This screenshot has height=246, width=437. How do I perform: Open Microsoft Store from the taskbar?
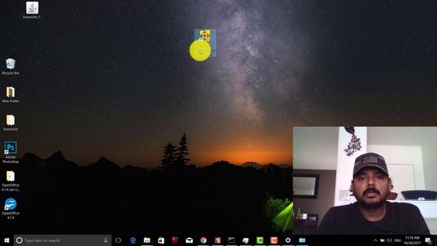pyautogui.click(x=161, y=240)
